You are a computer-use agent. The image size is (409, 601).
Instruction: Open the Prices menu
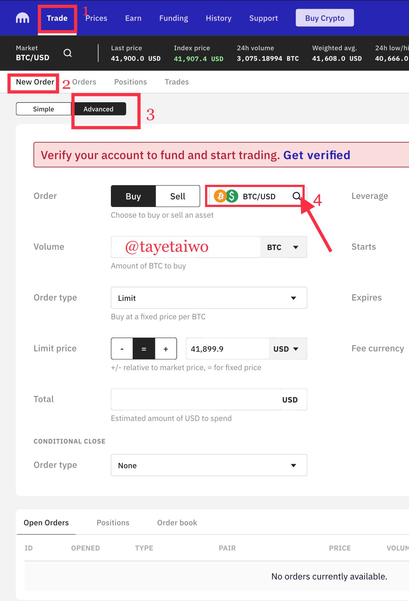pos(96,18)
